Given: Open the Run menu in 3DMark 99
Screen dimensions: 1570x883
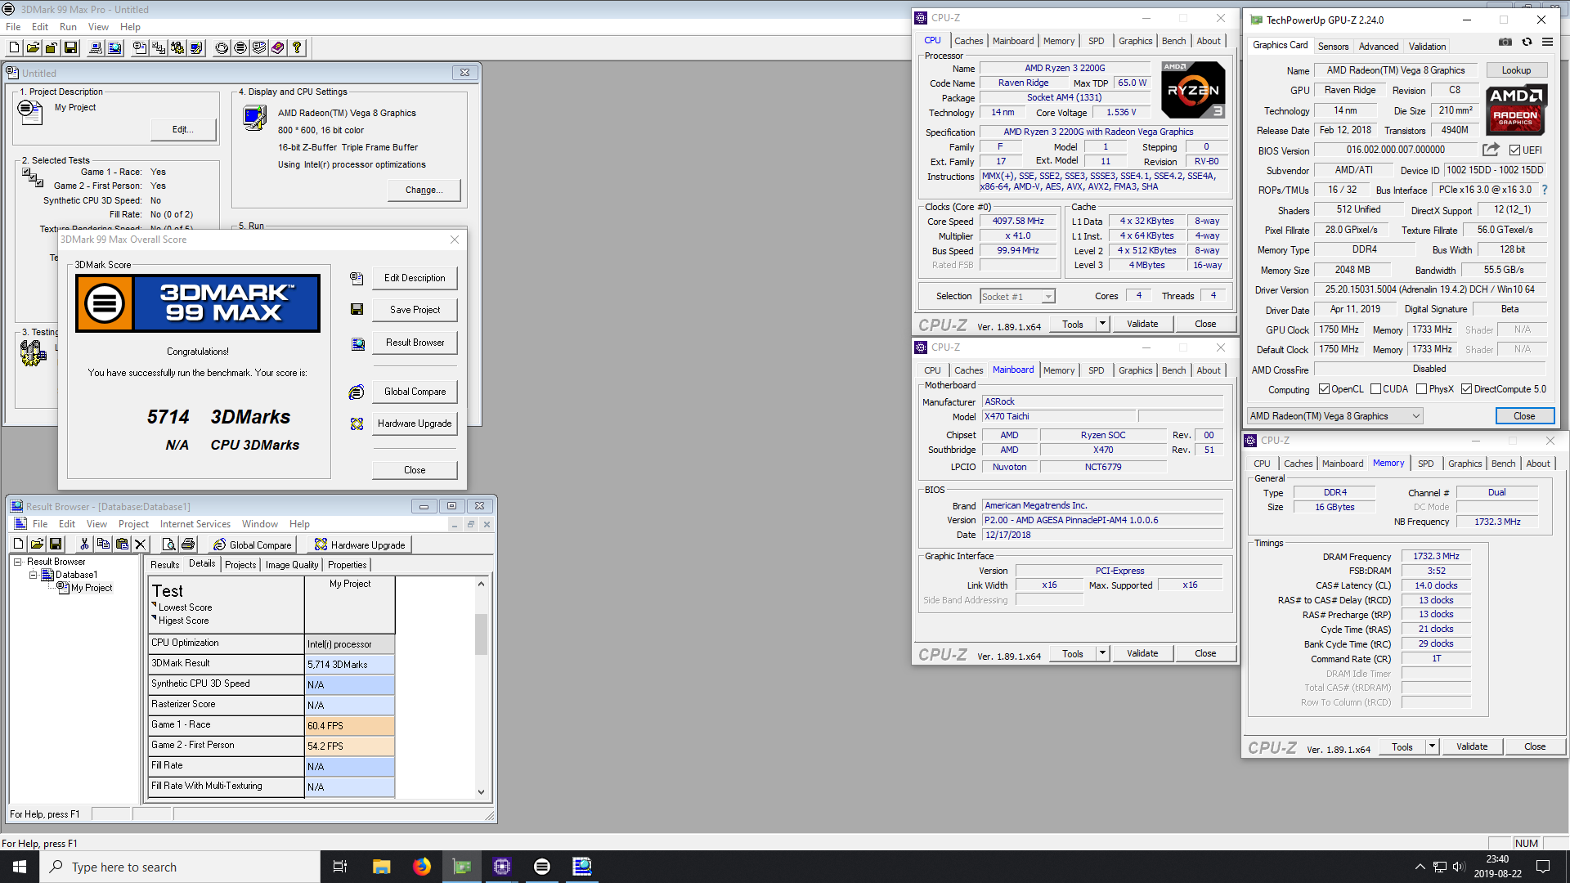Looking at the screenshot, I should 68,27.
